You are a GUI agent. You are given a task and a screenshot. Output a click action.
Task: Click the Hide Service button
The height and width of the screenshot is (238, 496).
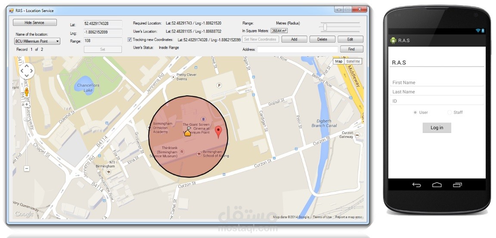point(34,23)
